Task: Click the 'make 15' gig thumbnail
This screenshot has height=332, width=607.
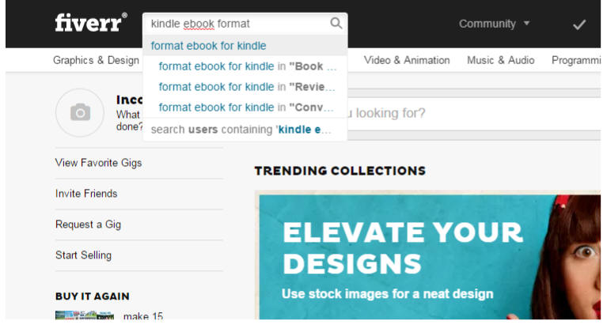Action: [85, 315]
